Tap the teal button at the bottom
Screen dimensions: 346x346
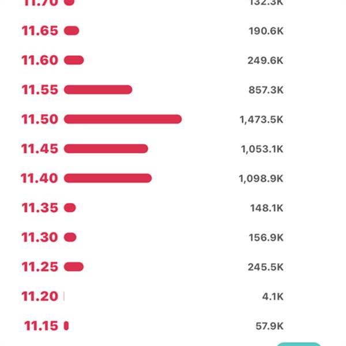pos(299,344)
